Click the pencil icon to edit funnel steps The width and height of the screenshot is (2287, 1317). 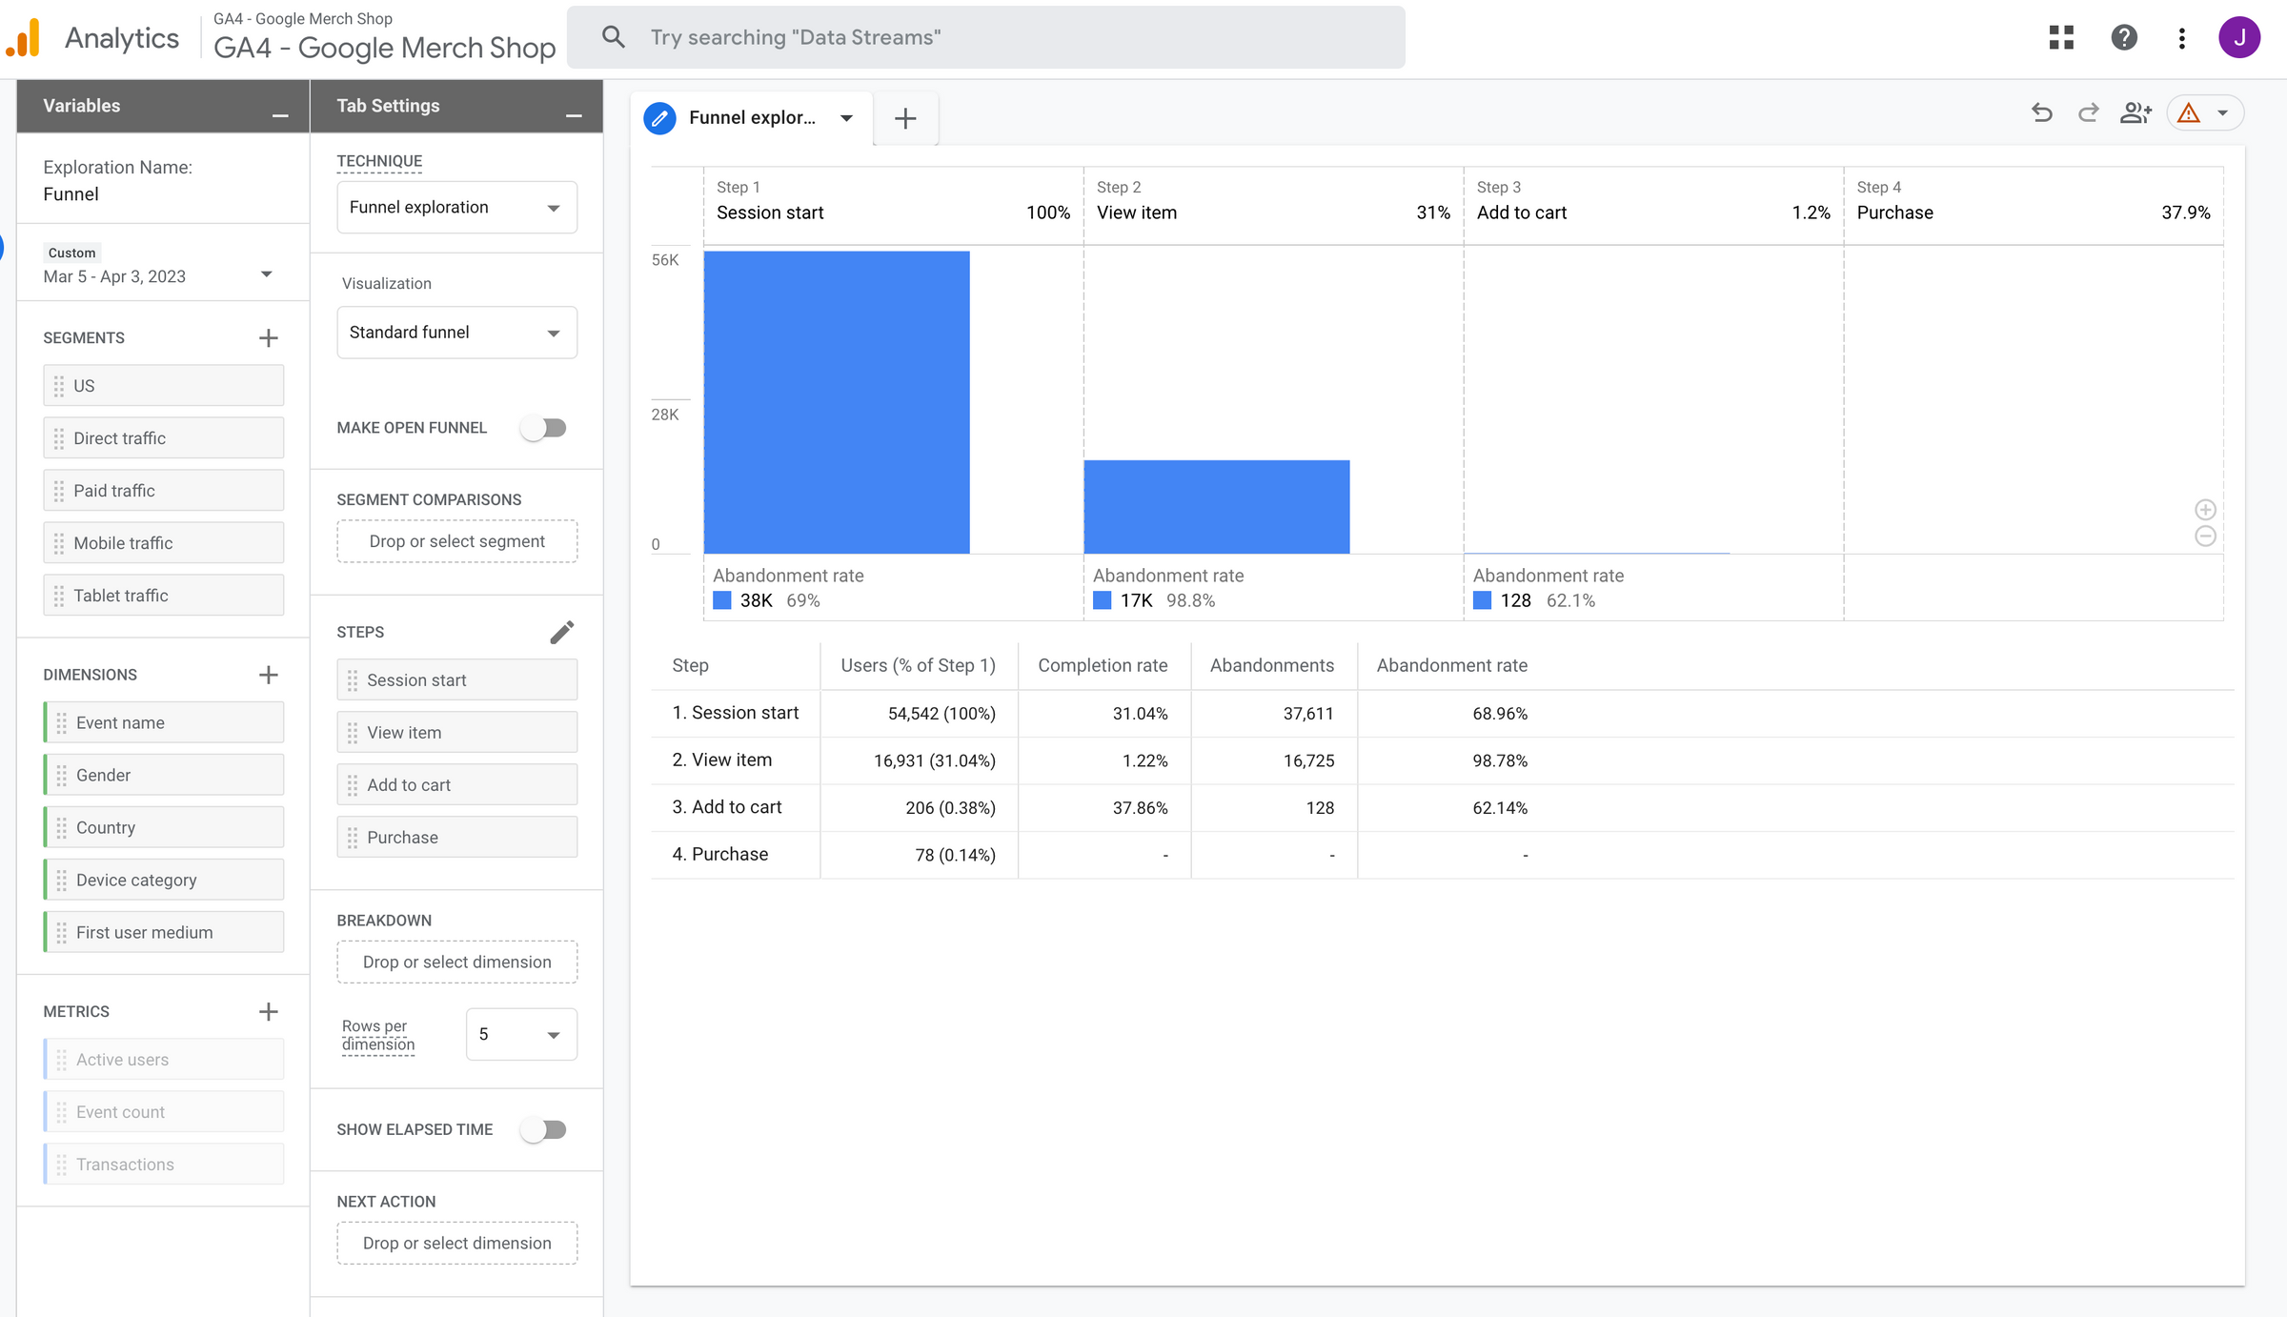563,631
